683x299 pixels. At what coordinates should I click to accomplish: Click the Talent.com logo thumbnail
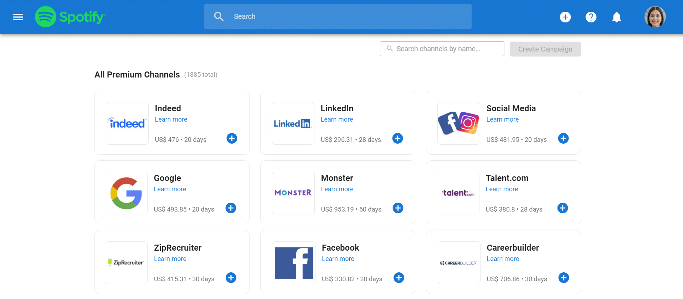click(x=458, y=193)
